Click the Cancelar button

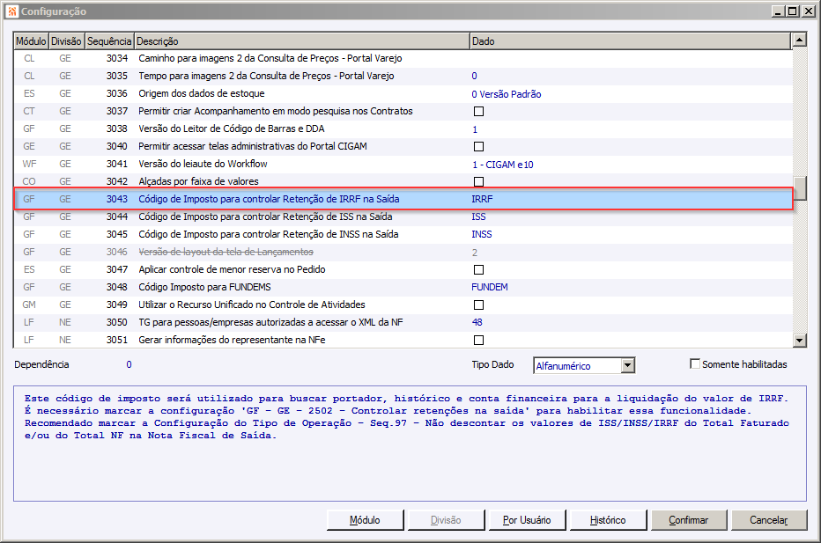(769, 520)
